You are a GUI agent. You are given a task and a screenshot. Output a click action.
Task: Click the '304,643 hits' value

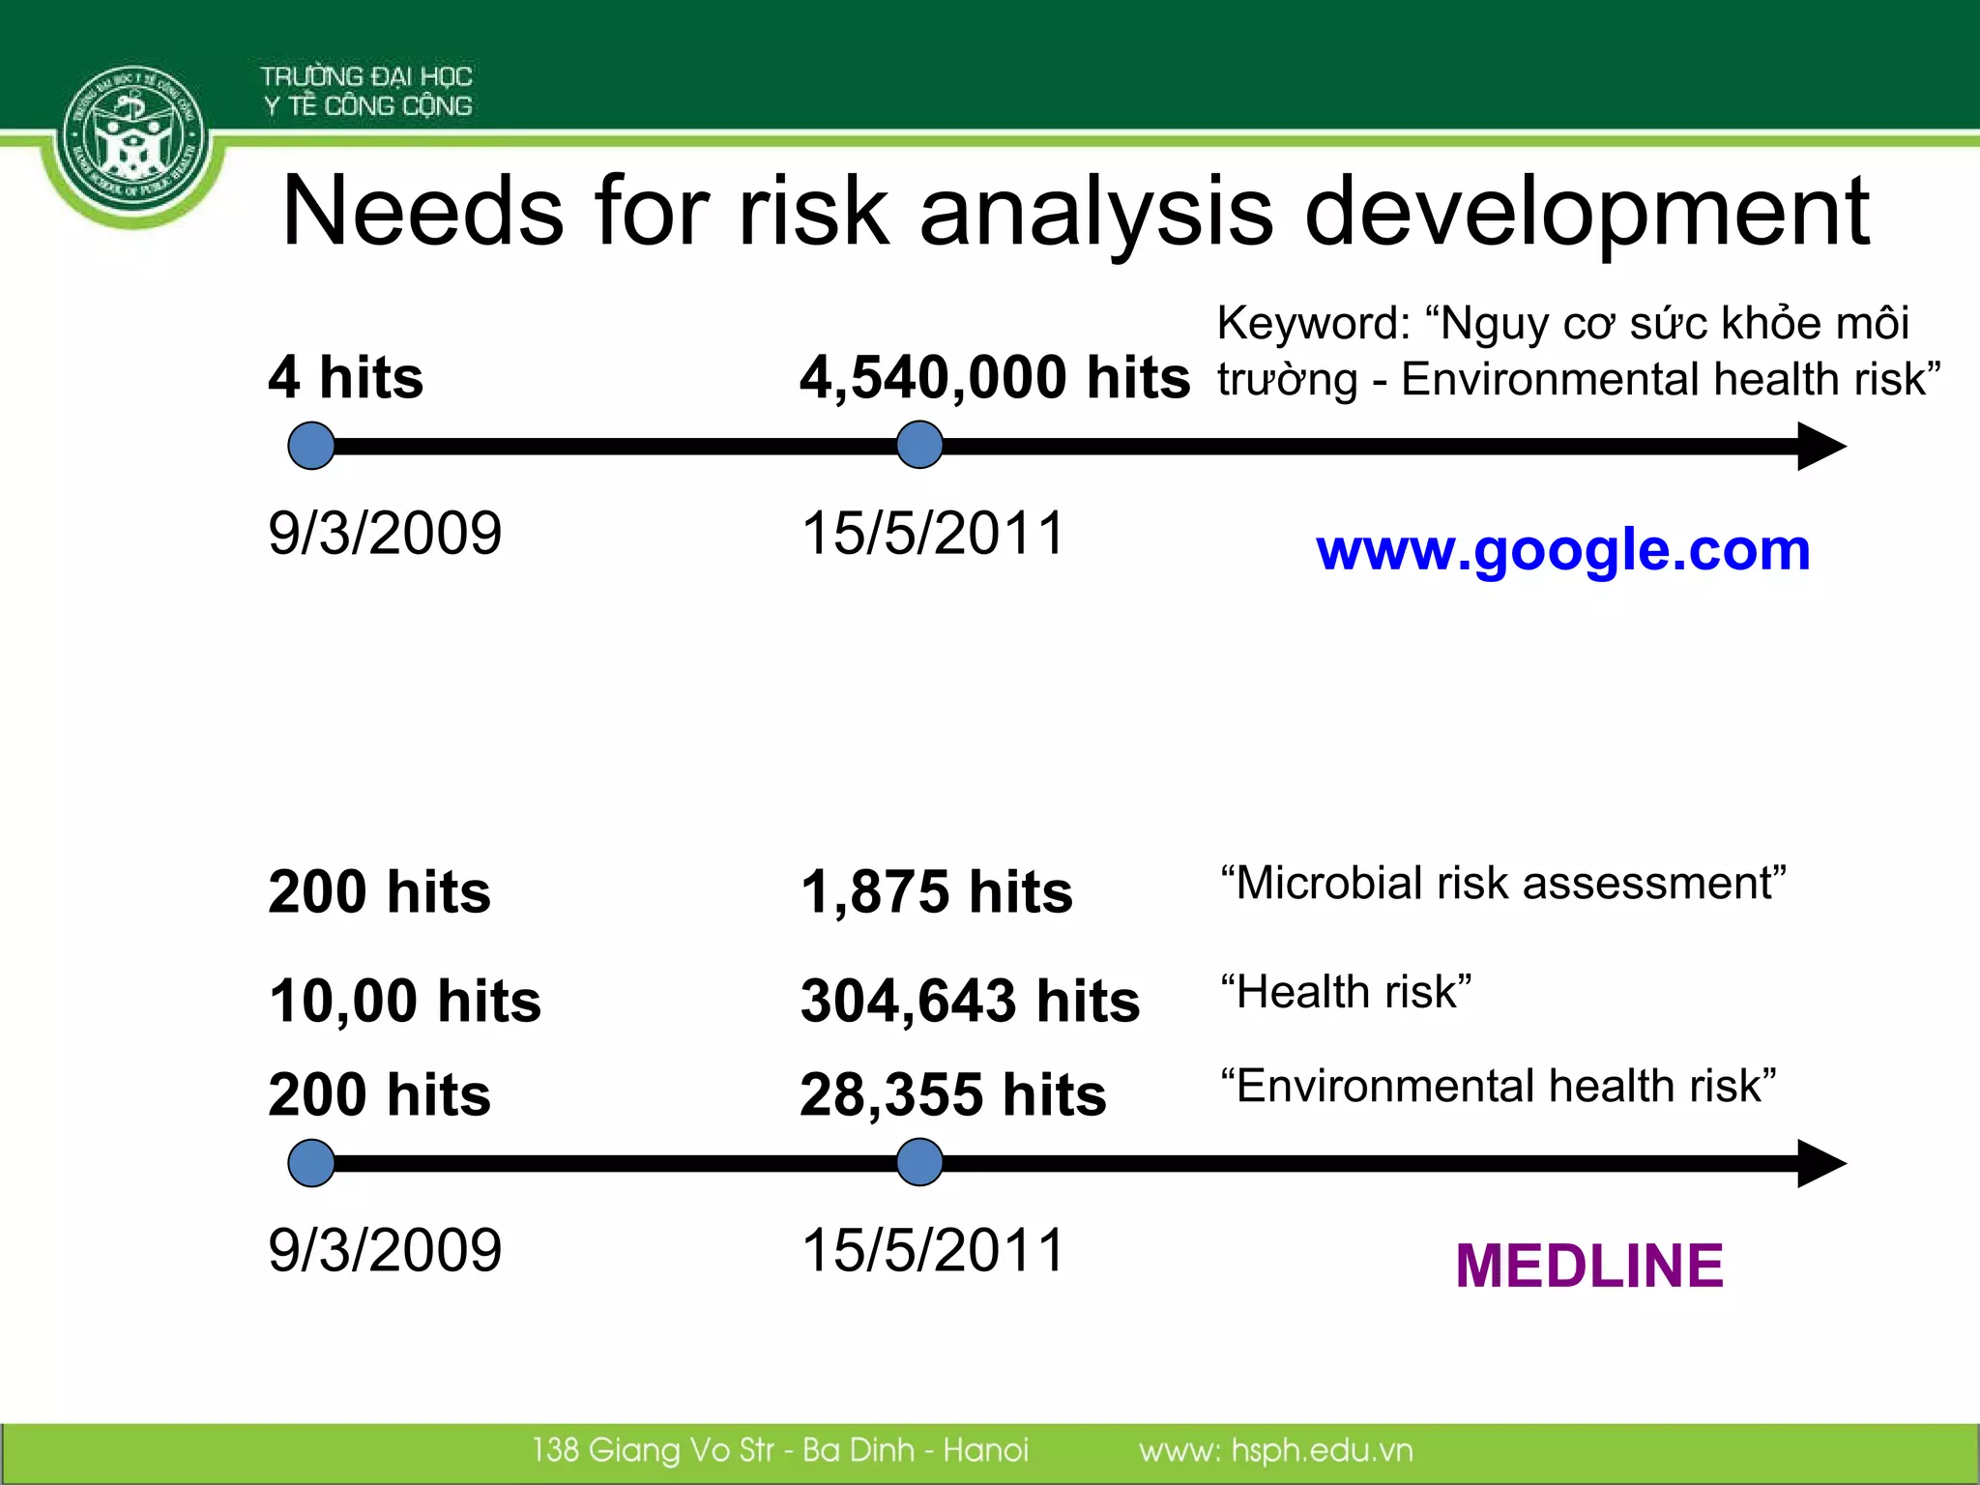point(971,1001)
